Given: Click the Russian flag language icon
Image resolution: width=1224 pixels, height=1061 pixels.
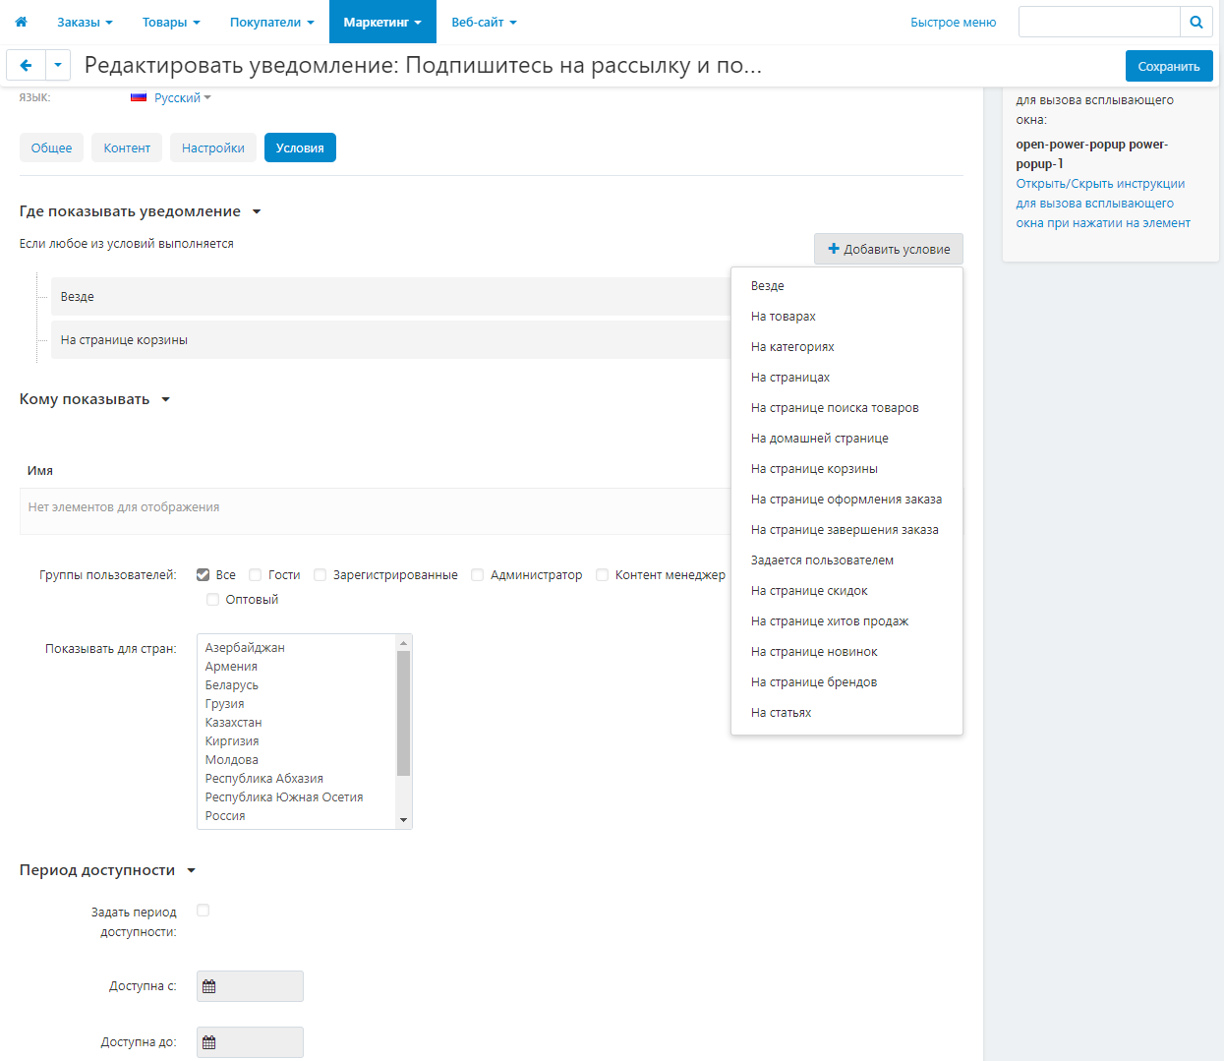Looking at the screenshot, I should (x=139, y=97).
